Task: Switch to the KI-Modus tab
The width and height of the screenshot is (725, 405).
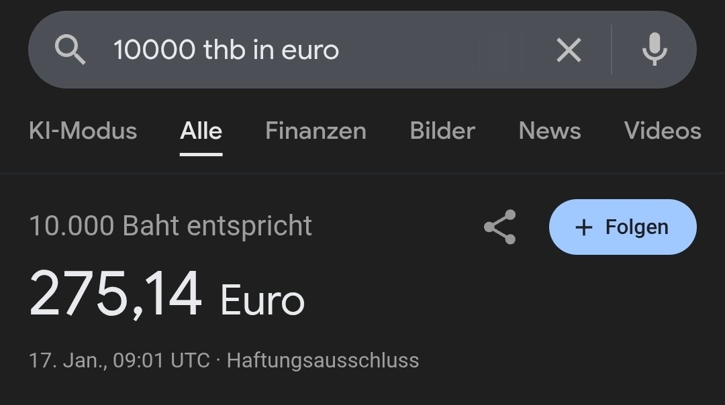Action: pos(83,131)
